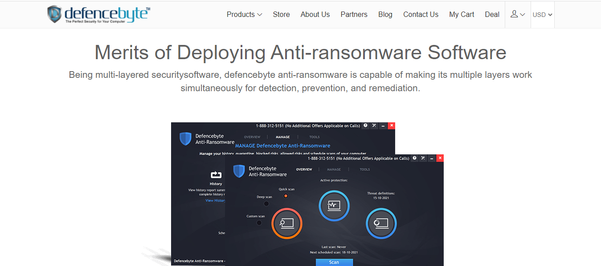Go to the Store page
Viewport: 601px width, 266px height.
[x=282, y=14]
